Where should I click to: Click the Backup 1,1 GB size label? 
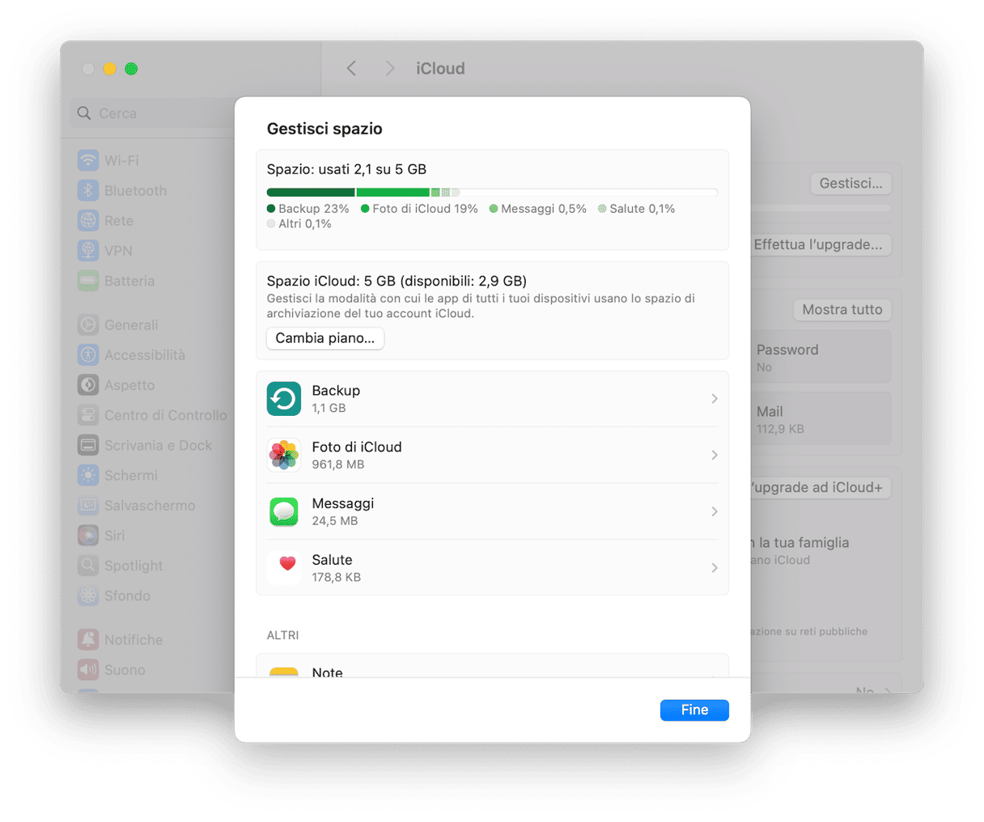tap(329, 408)
